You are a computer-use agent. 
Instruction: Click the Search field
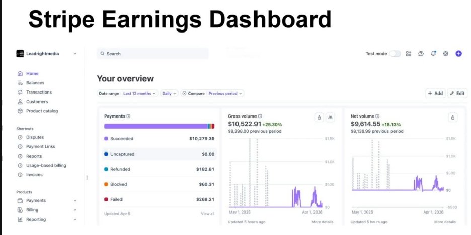(152, 54)
